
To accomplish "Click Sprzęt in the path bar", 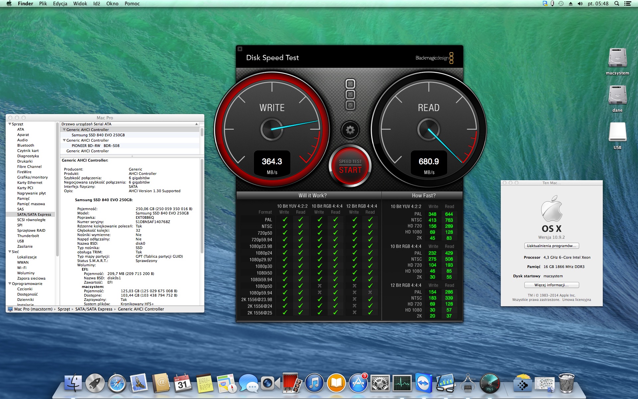I will (x=64, y=309).
